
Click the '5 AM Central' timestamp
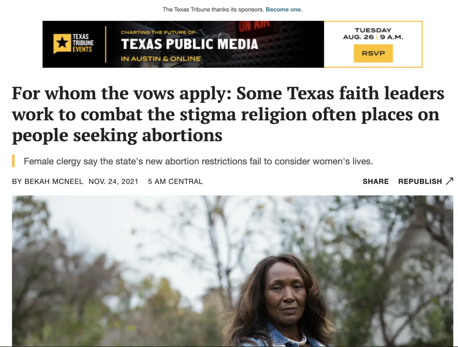coord(175,182)
